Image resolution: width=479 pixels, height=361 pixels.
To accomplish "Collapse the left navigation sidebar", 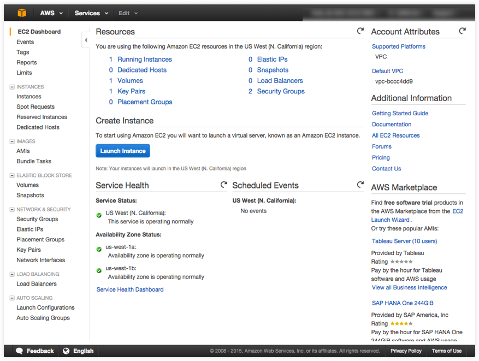I will [86, 39].
